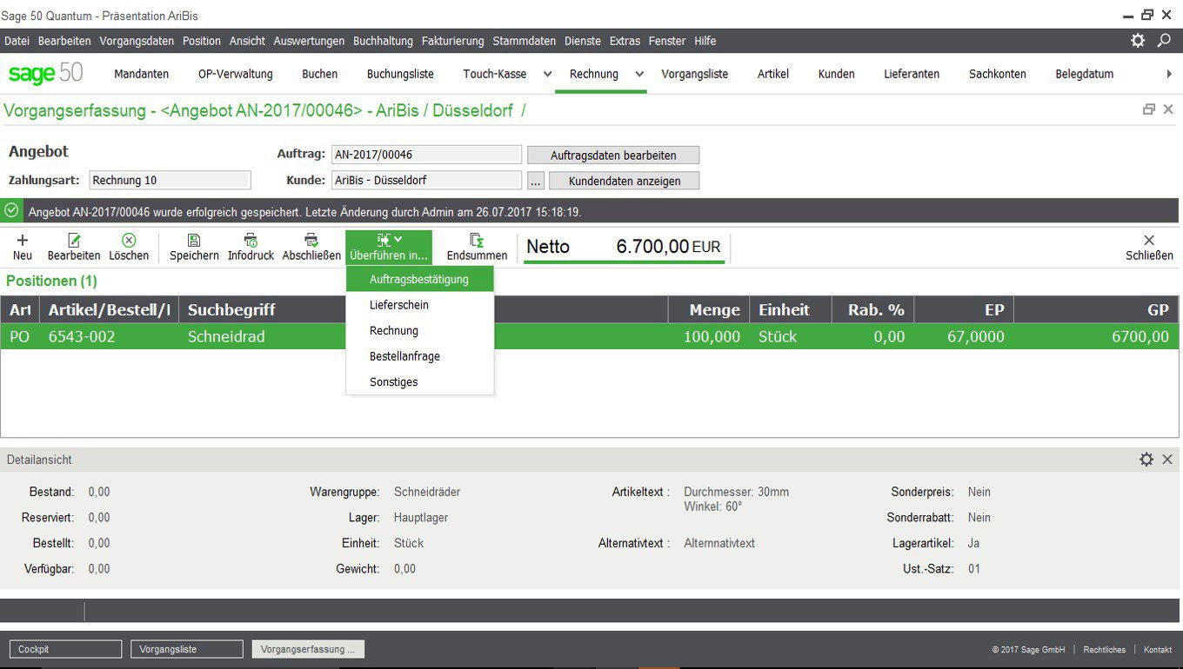Open Detailansicht settings gear
This screenshot has width=1183, height=669.
point(1146,459)
